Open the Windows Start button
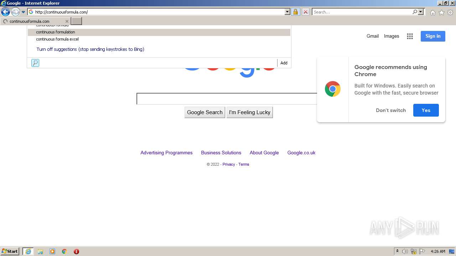 (x=10, y=251)
